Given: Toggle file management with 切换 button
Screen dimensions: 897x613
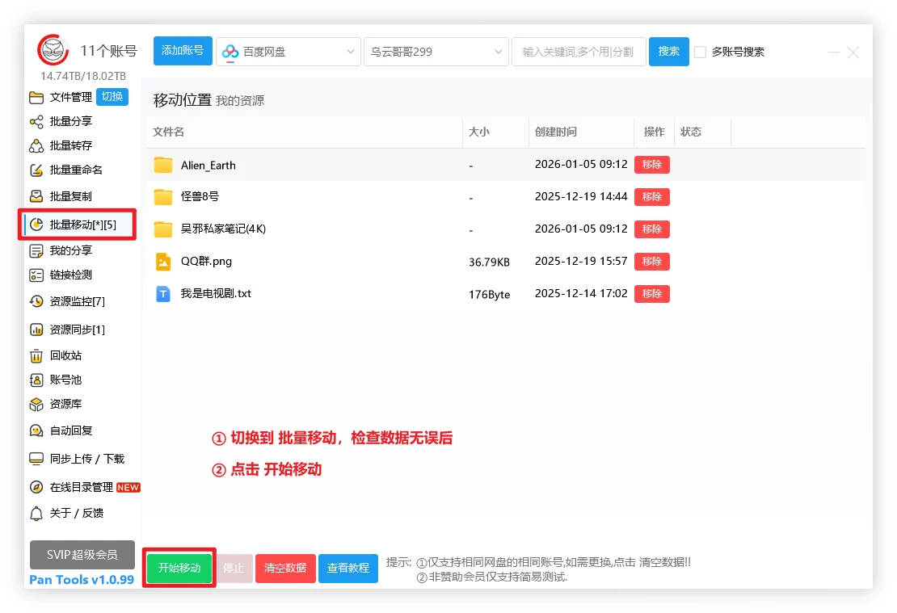Looking at the screenshot, I should tap(112, 98).
